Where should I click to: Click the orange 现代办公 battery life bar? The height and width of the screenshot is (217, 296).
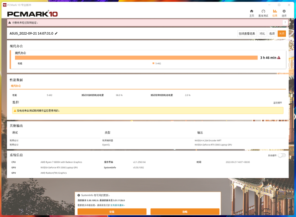(136, 58)
